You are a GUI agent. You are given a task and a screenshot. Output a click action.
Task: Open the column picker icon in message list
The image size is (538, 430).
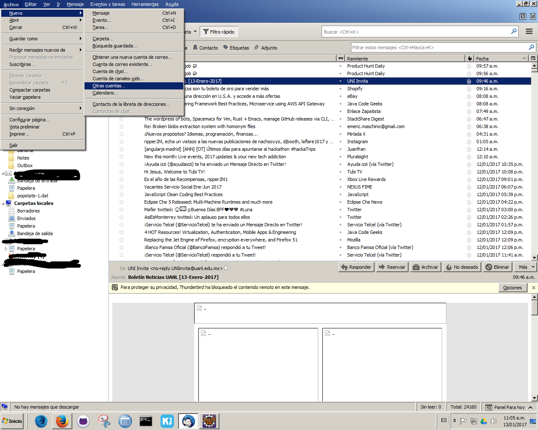[533, 58]
